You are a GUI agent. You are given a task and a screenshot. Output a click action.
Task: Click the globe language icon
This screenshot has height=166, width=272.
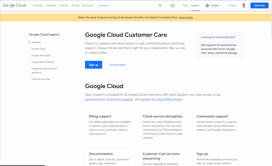click(207, 5)
